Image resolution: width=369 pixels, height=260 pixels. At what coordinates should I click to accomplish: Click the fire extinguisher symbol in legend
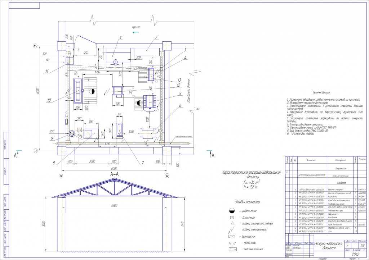click(x=232, y=237)
